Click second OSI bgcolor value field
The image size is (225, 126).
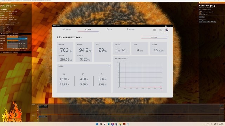coord(205,22)
